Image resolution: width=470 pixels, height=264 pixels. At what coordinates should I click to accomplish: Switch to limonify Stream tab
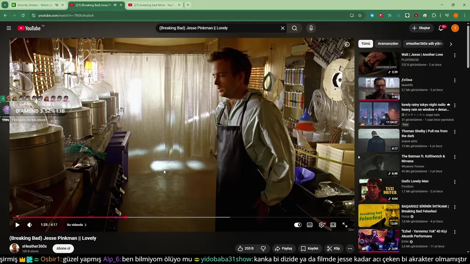[x=33, y=5]
